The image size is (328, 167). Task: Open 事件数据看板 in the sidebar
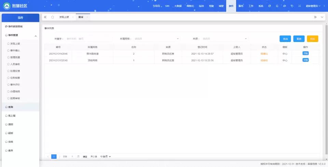20,27
